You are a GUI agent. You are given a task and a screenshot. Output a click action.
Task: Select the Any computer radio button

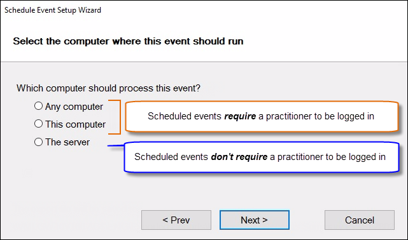[39, 106]
